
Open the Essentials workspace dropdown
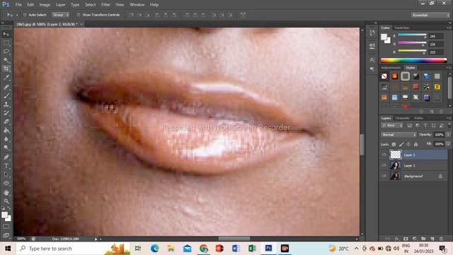coord(430,15)
